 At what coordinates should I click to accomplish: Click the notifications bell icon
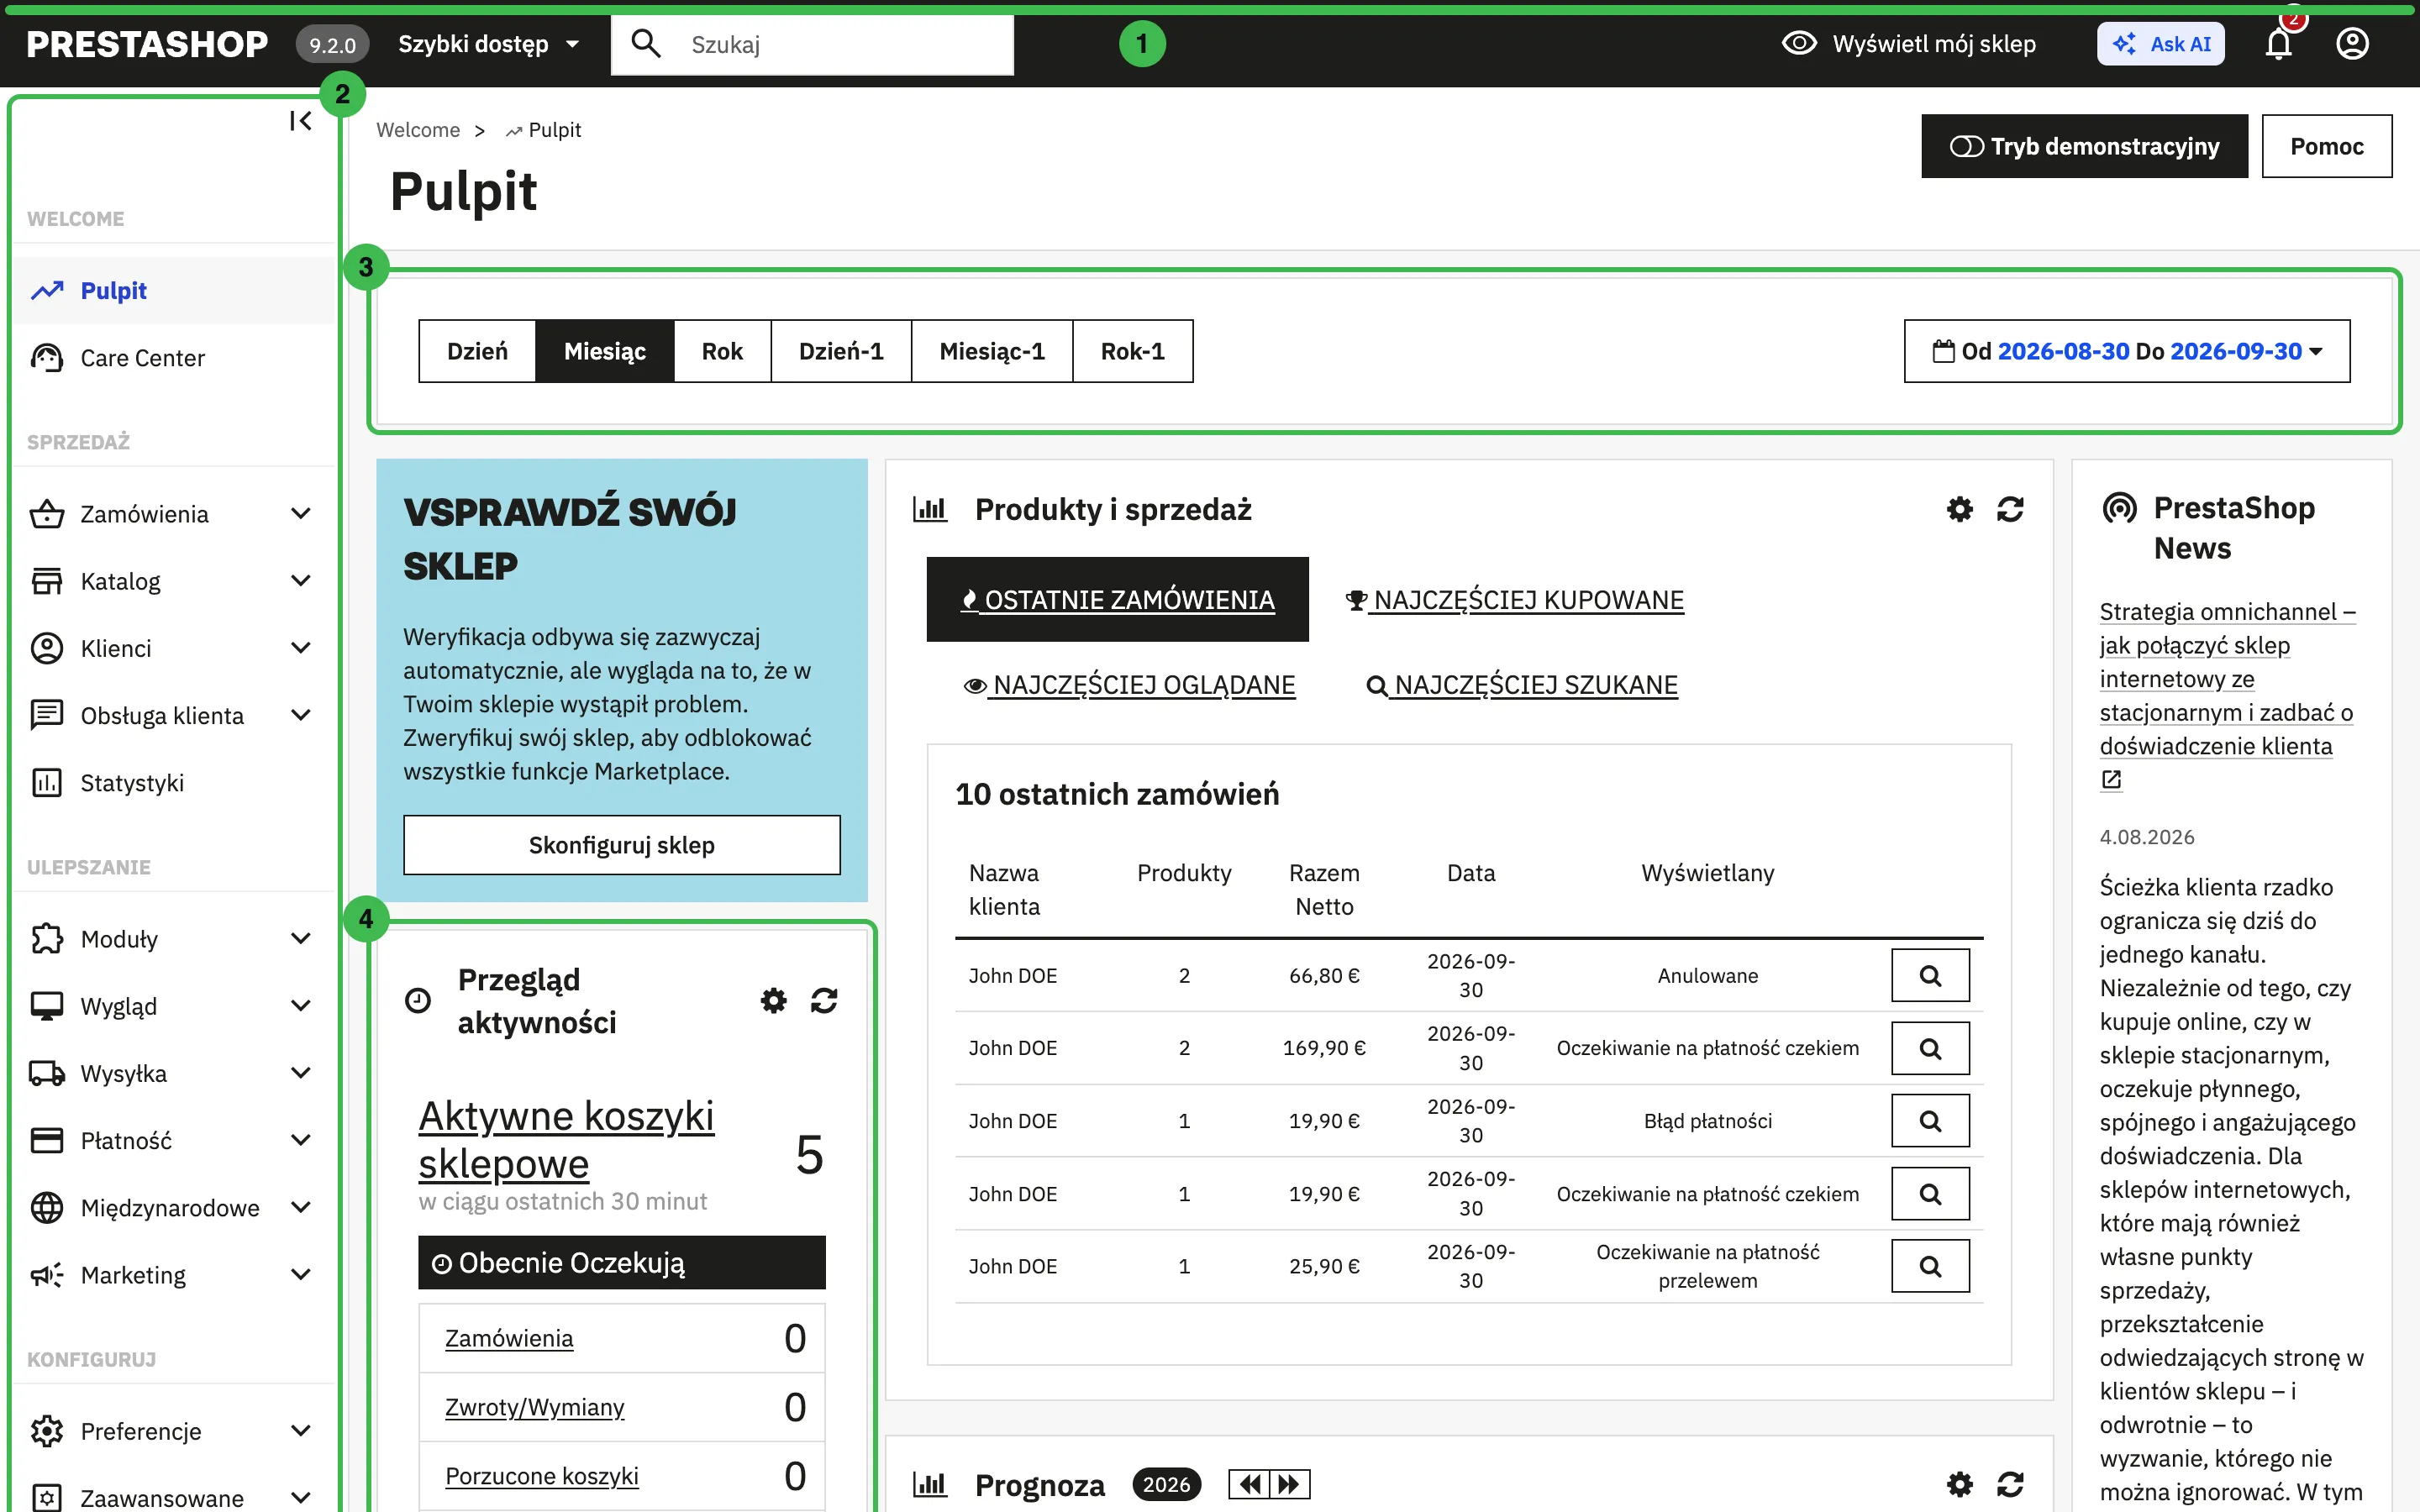click(x=2278, y=44)
